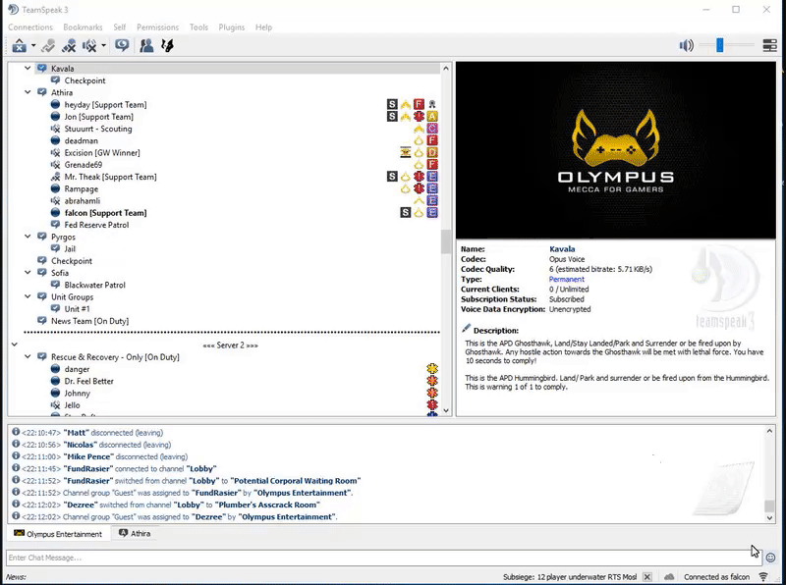This screenshot has height=585, width=786.
Task: Click the yellow star badge next to danger
Action: coord(432,369)
